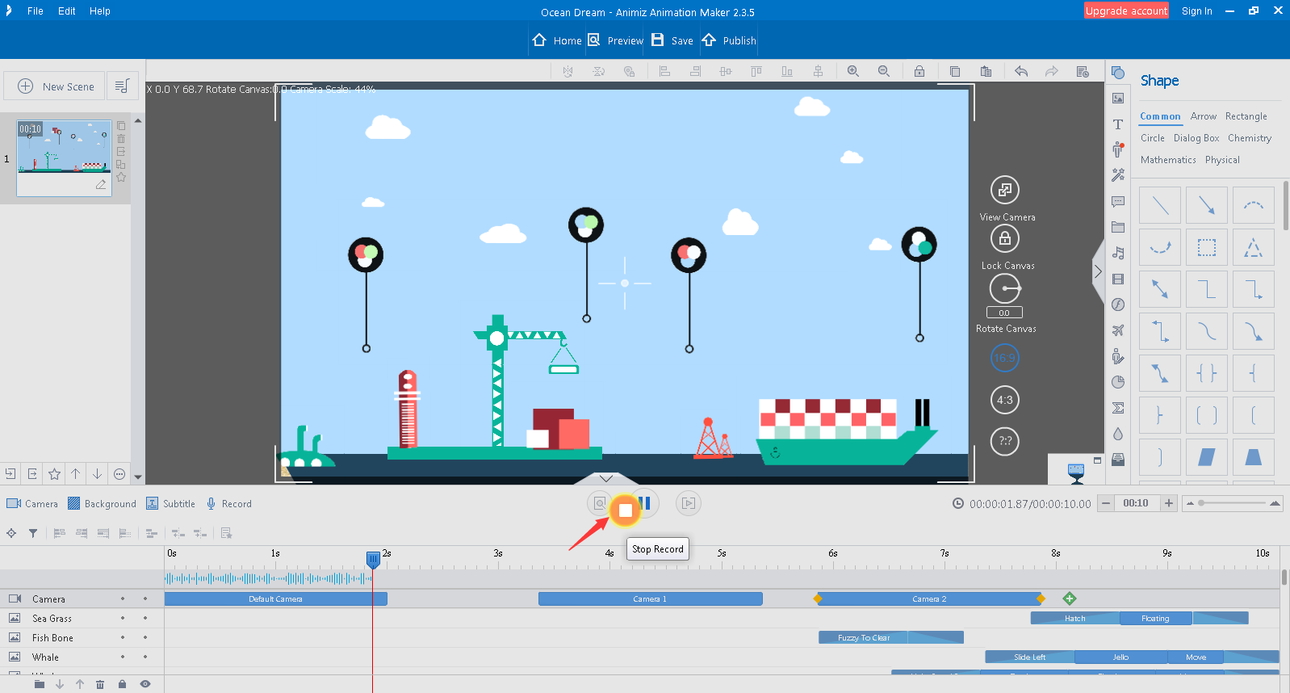Toggle the second dot on the Fish Bone row
The image size is (1290, 693).
tap(145, 637)
